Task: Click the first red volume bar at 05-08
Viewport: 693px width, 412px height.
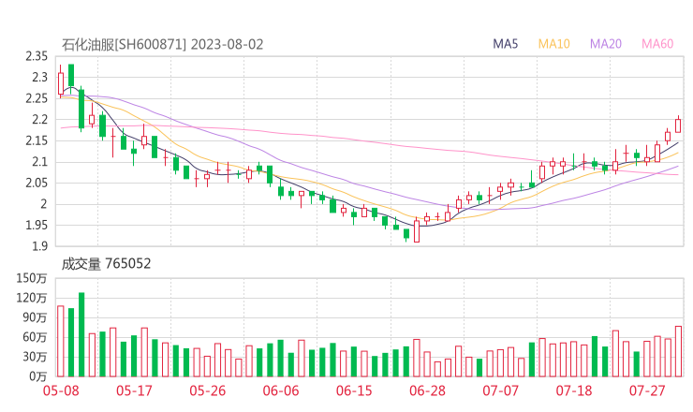Action: click(x=61, y=341)
